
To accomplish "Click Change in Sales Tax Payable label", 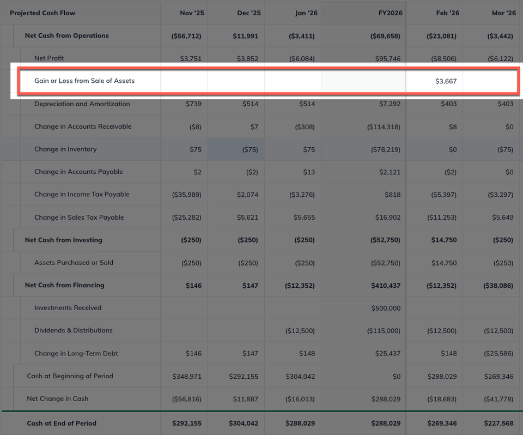I will coord(79,217).
